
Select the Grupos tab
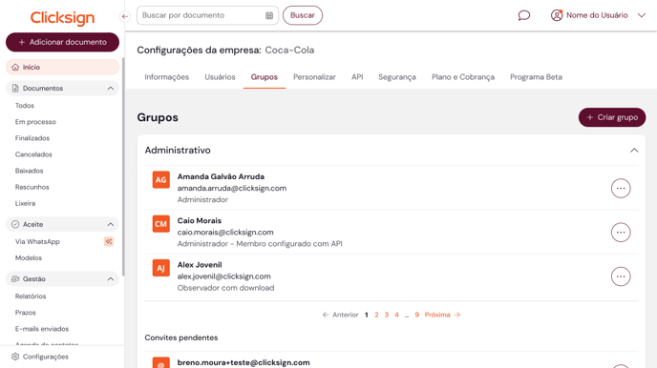pyautogui.click(x=265, y=77)
